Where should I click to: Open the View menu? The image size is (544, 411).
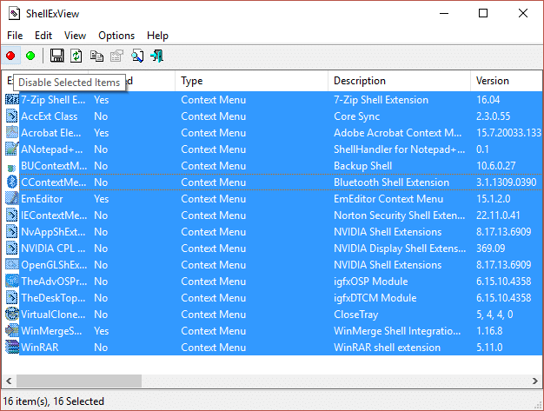(75, 36)
